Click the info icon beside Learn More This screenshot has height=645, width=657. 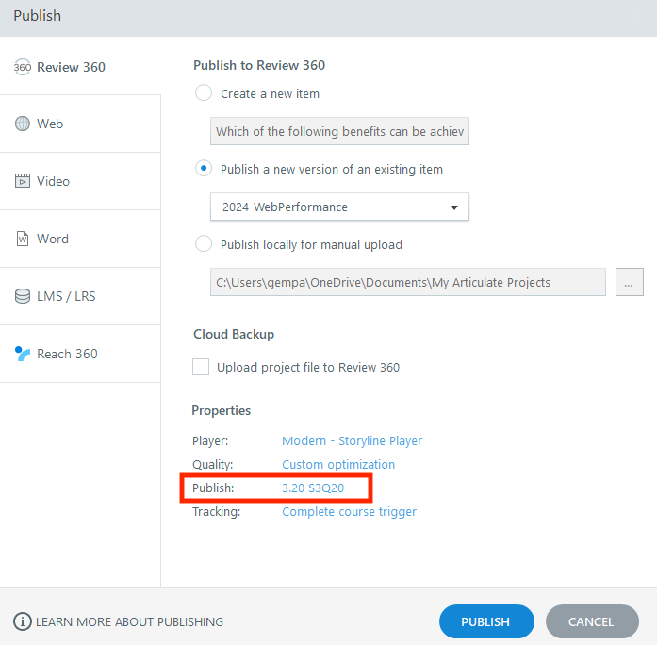pos(22,621)
